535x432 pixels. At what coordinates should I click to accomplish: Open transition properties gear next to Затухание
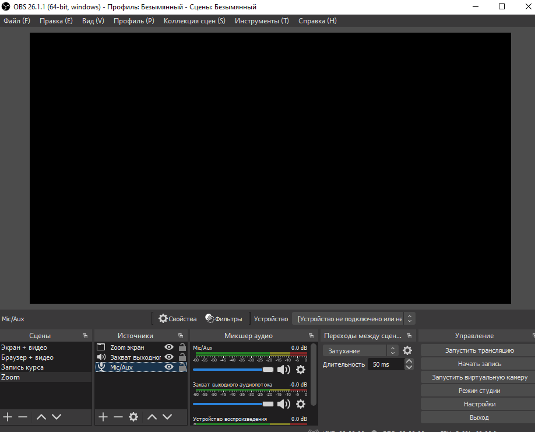click(x=407, y=350)
